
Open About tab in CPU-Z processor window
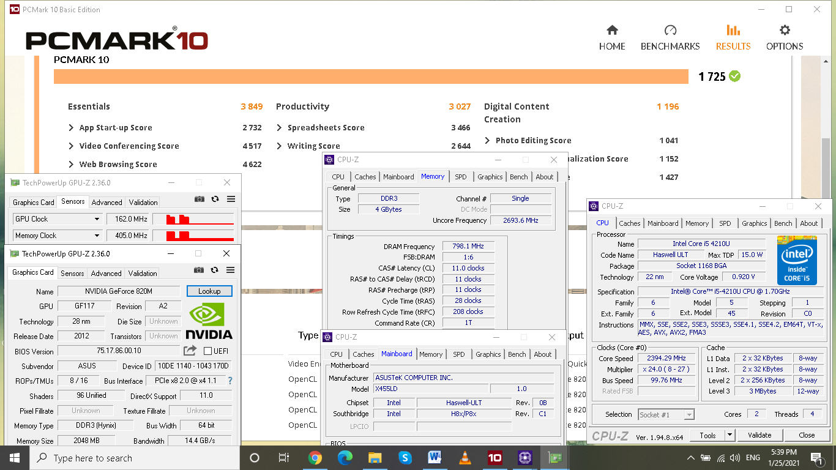[x=809, y=223]
